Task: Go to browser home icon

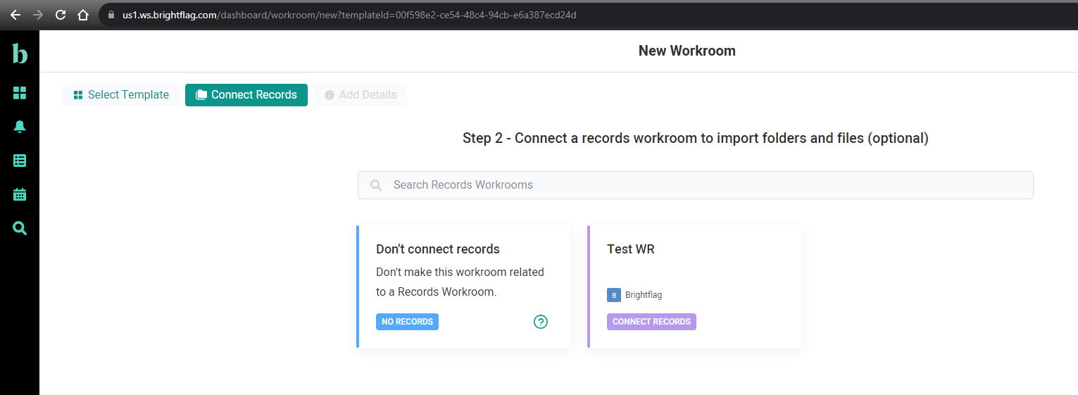Action: click(x=83, y=15)
